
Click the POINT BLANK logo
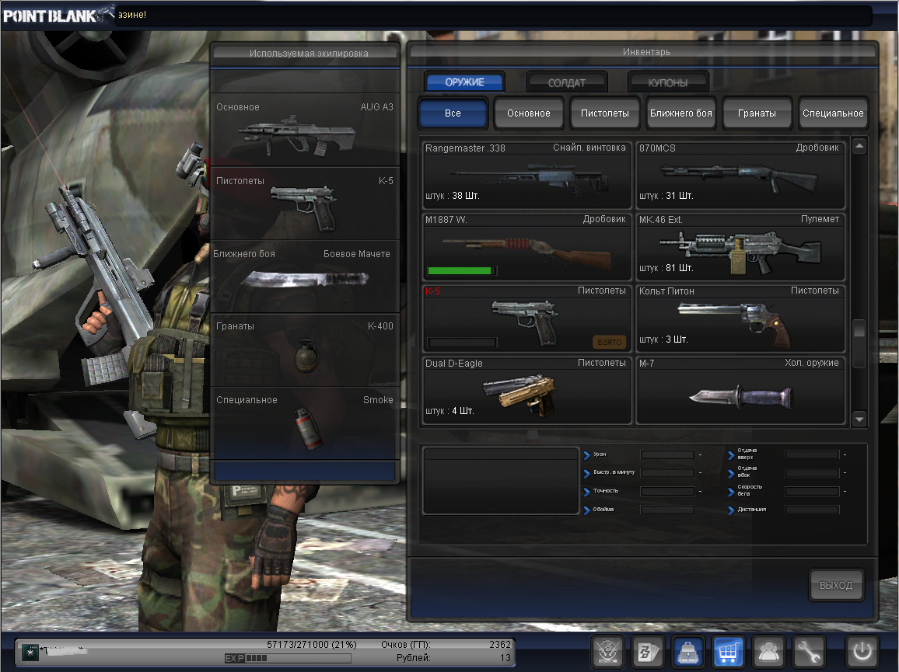[x=58, y=14]
